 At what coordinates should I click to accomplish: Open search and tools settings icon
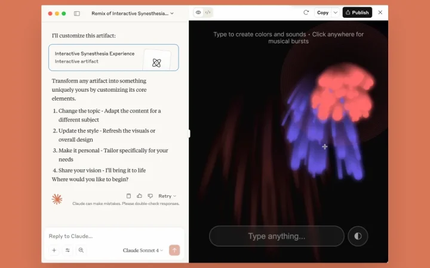[67, 250]
